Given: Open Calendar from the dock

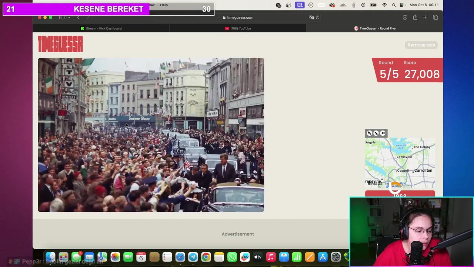Looking at the screenshot, I should click(141, 257).
